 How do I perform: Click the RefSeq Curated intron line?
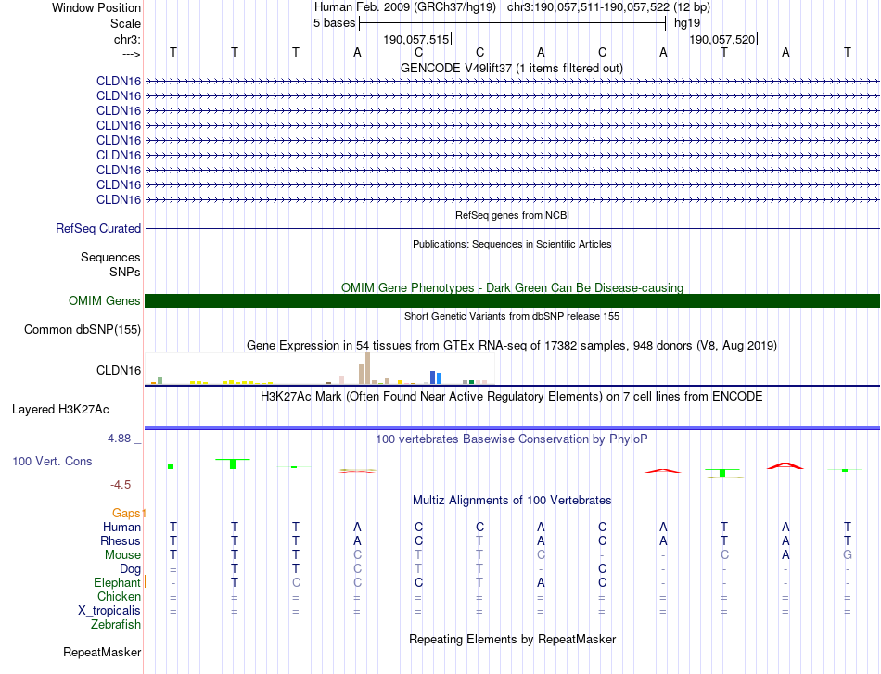[x=512, y=229]
